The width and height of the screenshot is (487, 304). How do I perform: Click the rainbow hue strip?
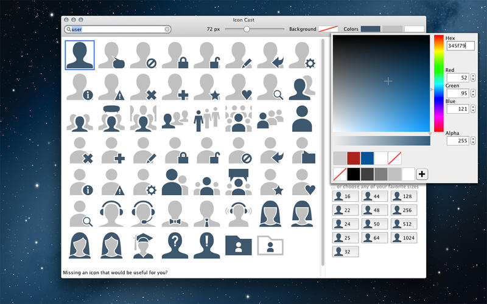438,83
